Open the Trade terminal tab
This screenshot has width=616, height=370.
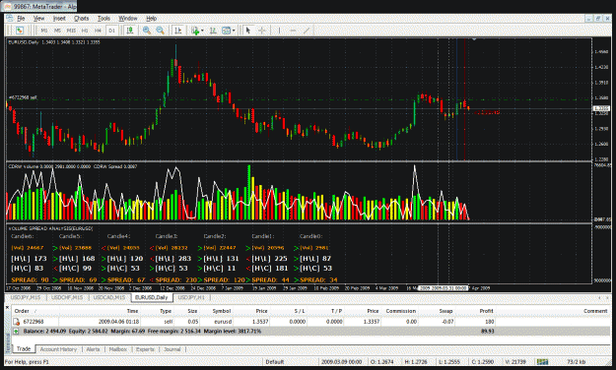coord(24,348)
